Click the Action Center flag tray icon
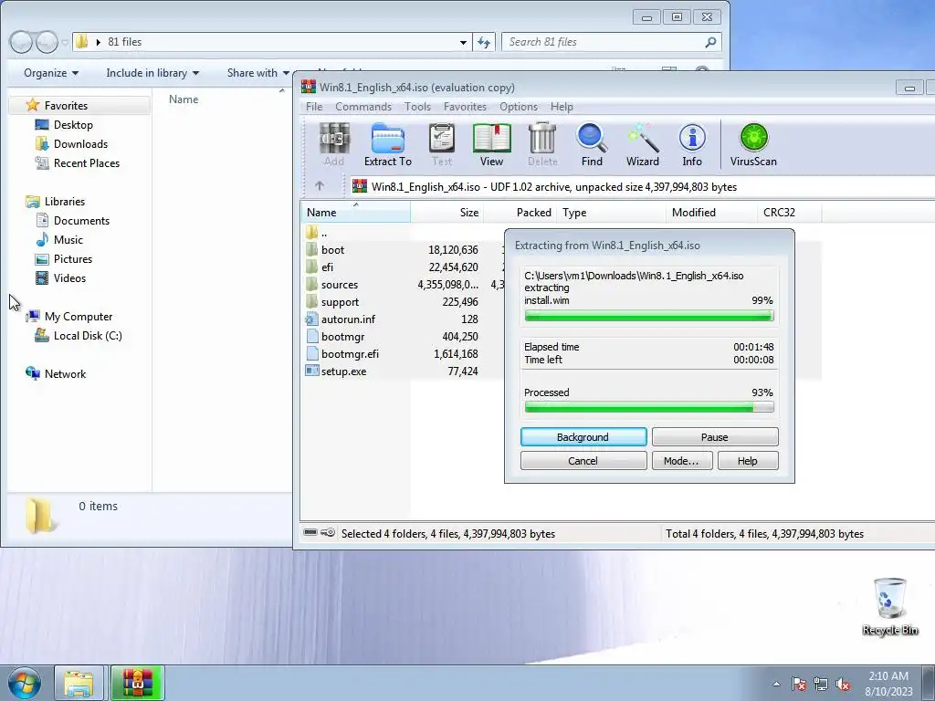This screenshot has height=701, width=935. 798,685
